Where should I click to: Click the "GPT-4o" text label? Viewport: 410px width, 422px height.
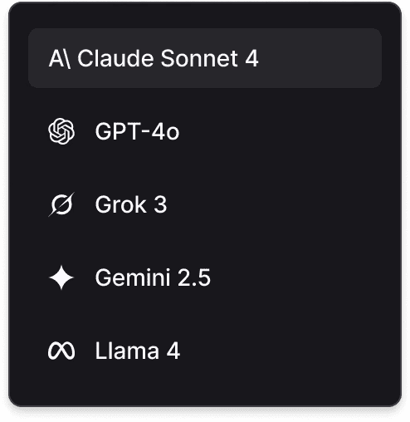pyautogui.click(x=138, y=131)
